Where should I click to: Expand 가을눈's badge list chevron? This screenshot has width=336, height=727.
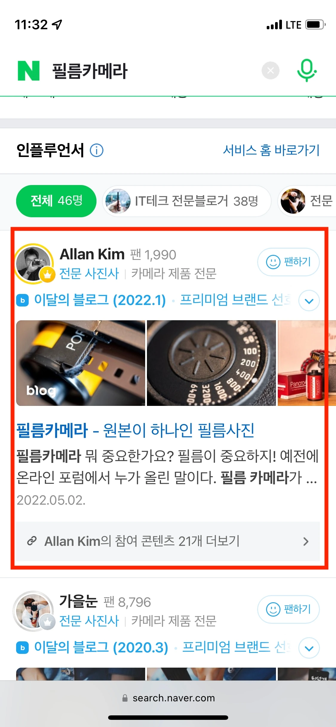click(309, 648)
